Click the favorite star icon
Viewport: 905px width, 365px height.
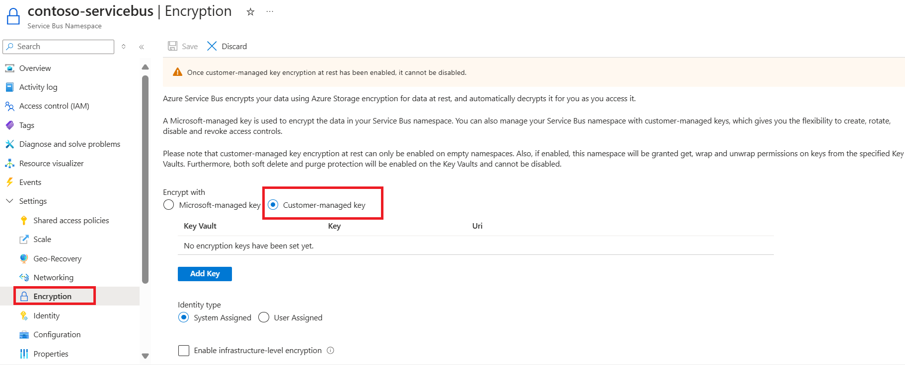(250, 12)
